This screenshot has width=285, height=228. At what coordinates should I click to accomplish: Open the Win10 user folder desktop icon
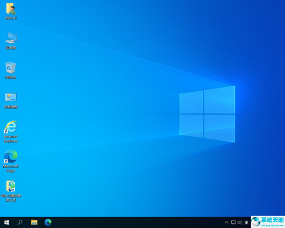point(10,9)
